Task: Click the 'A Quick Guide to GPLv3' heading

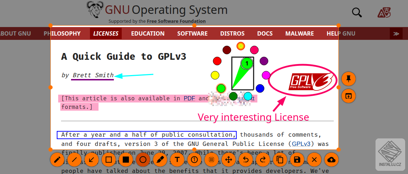Action: 124,56
